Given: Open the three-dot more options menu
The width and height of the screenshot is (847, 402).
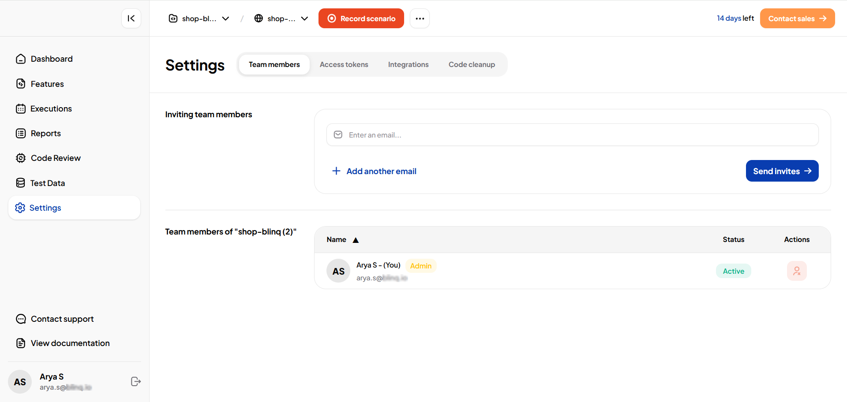Looking at the screenshot, I should pyautogui.click(x=420, y=19).
